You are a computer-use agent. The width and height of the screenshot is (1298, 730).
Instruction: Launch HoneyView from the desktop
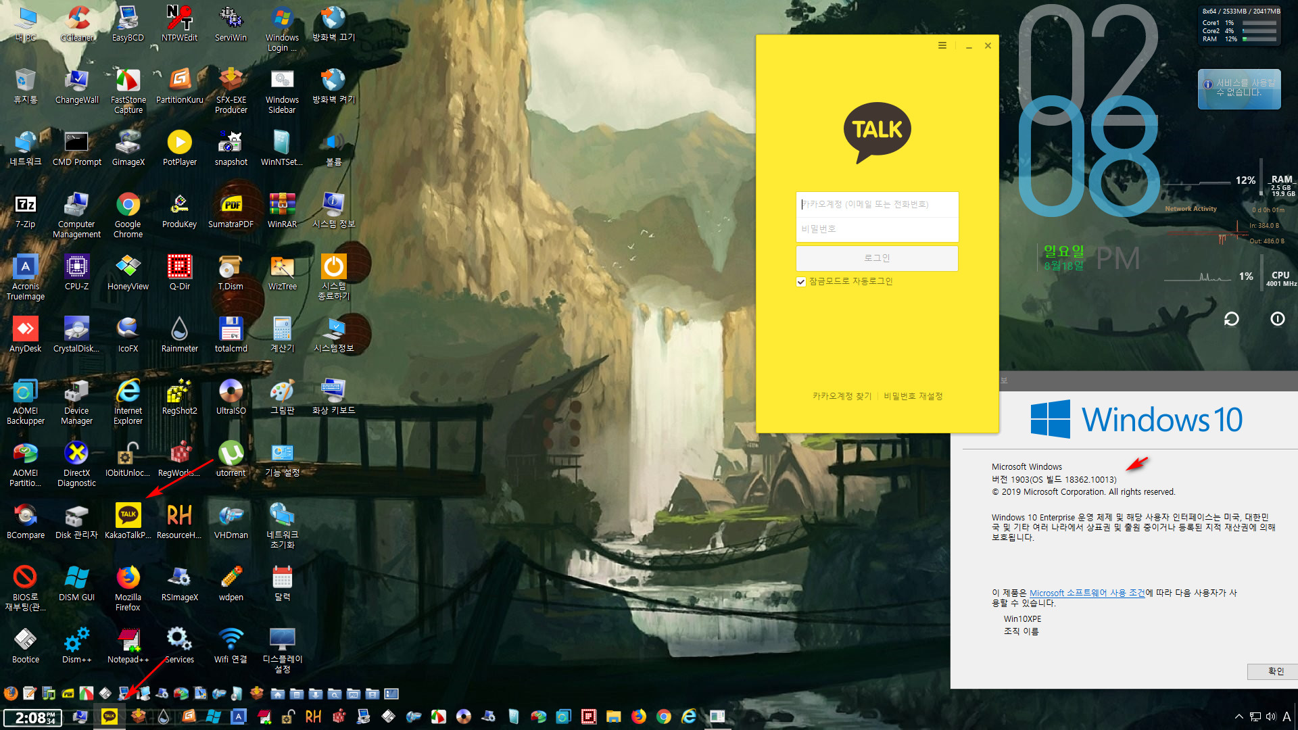(x=128, y=272)
